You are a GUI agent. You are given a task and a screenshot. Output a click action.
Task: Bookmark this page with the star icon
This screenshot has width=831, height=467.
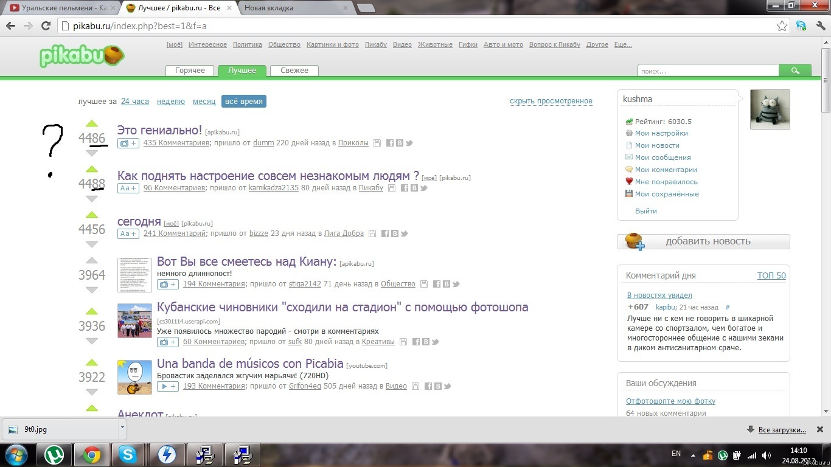pos(782,26)
